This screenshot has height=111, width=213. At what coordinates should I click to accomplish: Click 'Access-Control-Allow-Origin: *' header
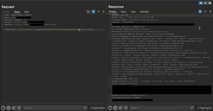click(130, 95)
